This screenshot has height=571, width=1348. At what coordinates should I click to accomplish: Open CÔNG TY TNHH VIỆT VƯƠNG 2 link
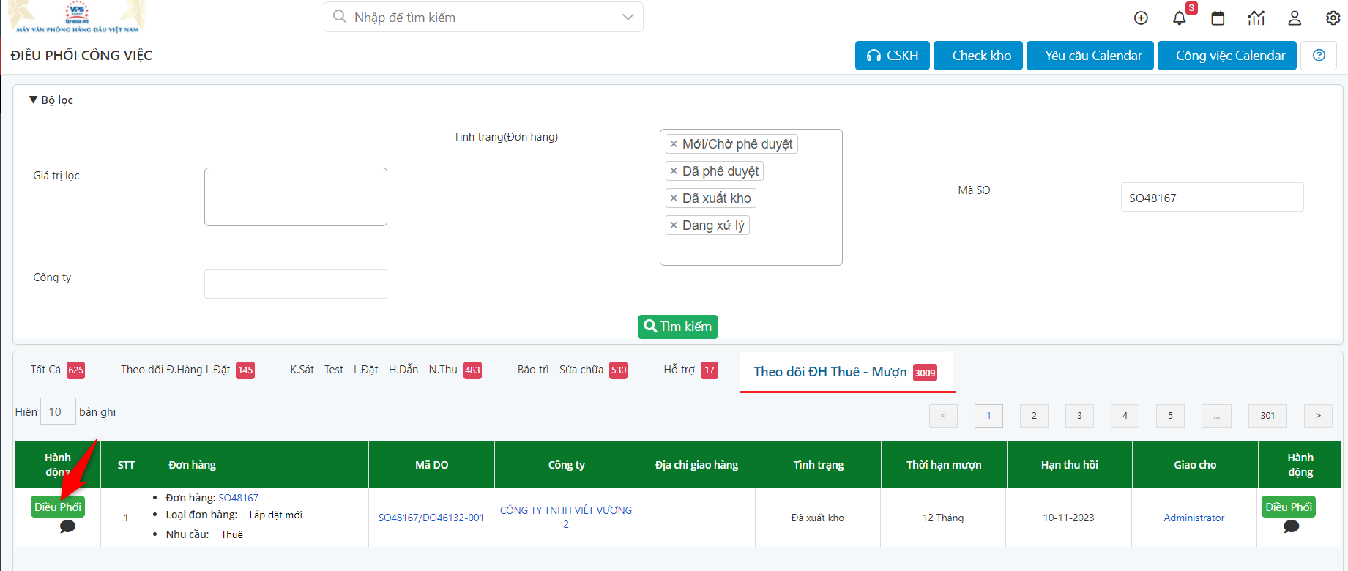point(566,517)
